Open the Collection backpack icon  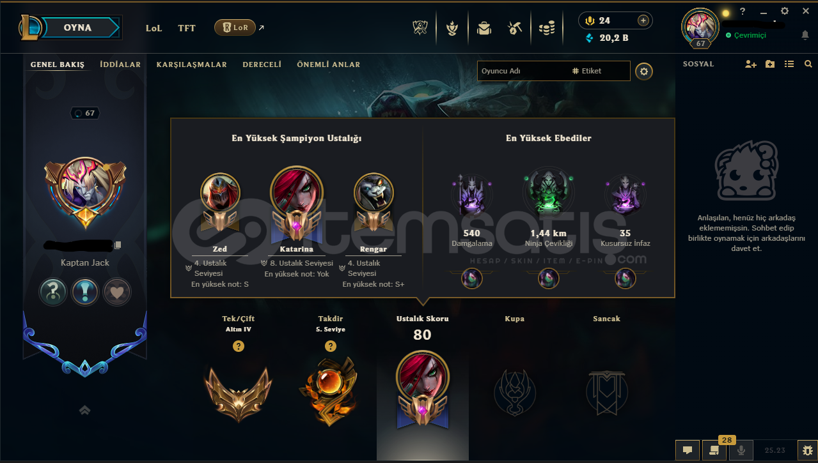[484, 28]
